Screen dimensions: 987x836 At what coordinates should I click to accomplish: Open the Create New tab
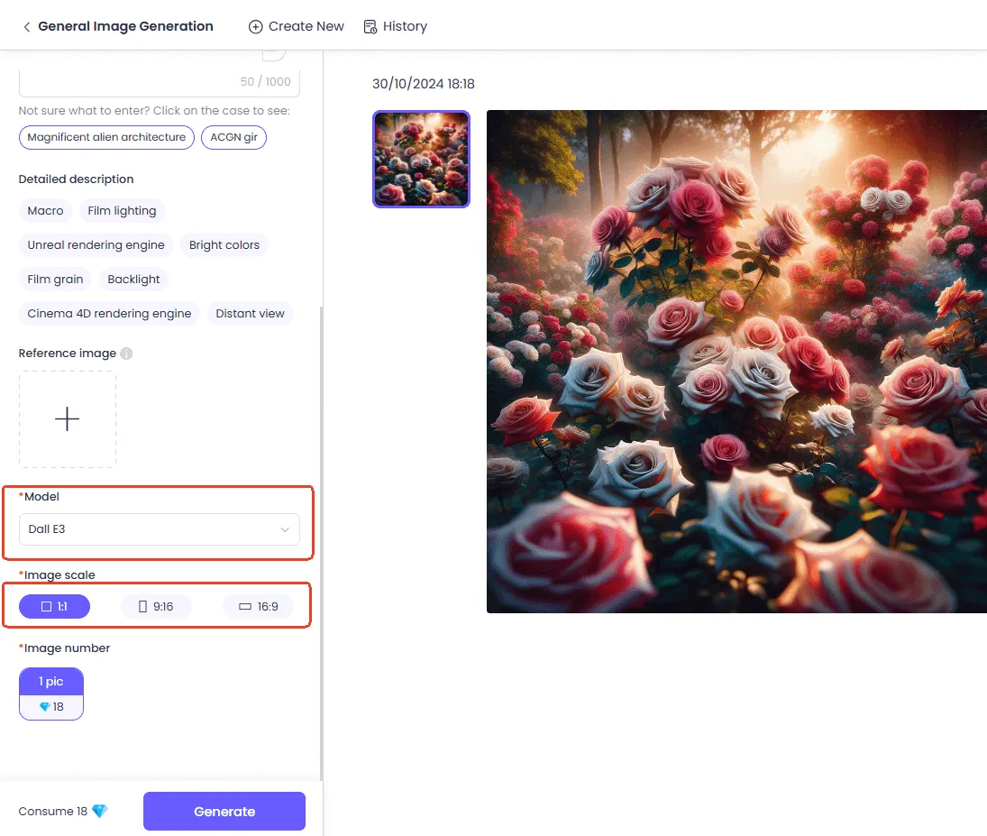tap(296, 26)
